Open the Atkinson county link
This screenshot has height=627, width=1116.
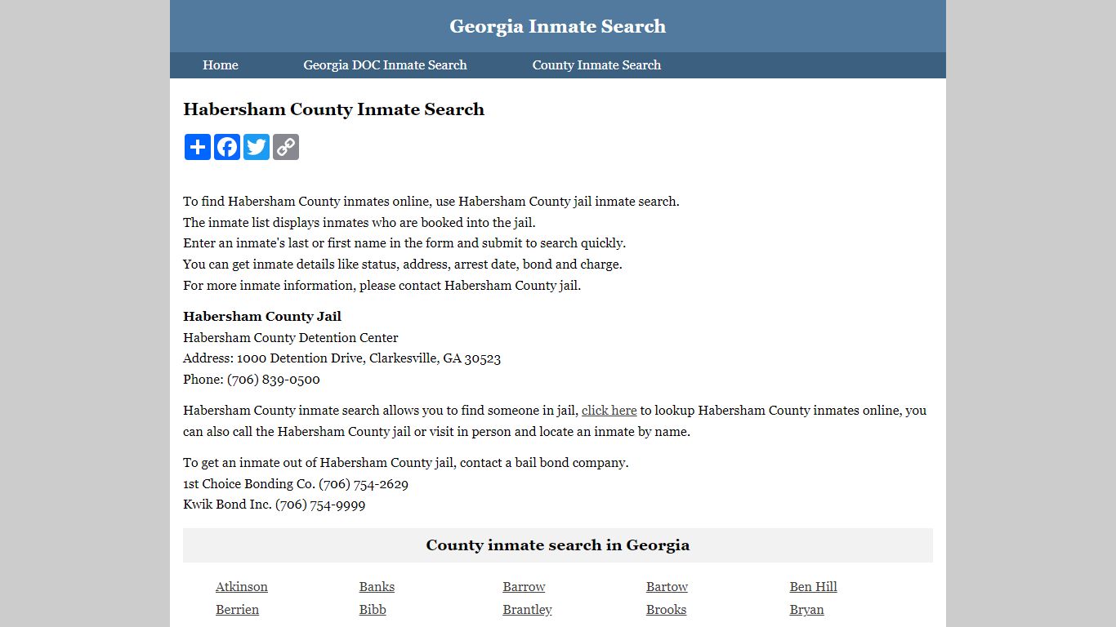pos(242,587)
